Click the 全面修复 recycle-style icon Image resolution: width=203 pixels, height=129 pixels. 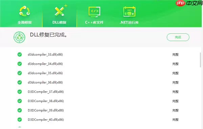[x=24, y=11]
